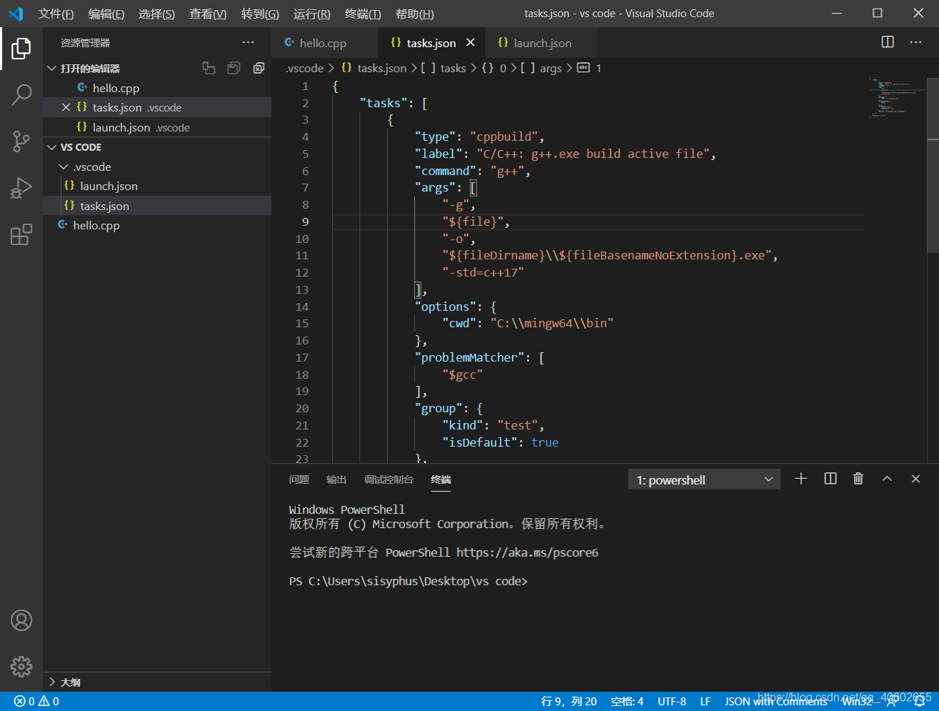939x711 pixels.
Task: Open Accounts menu in activity bar
Action: coord(21,620)
